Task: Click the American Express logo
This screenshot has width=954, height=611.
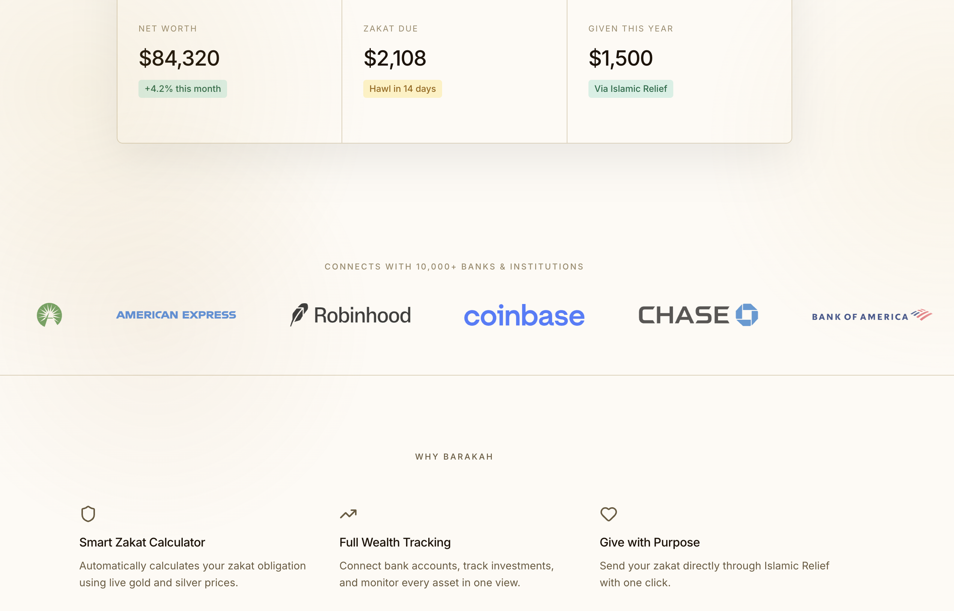Action: 176,315
